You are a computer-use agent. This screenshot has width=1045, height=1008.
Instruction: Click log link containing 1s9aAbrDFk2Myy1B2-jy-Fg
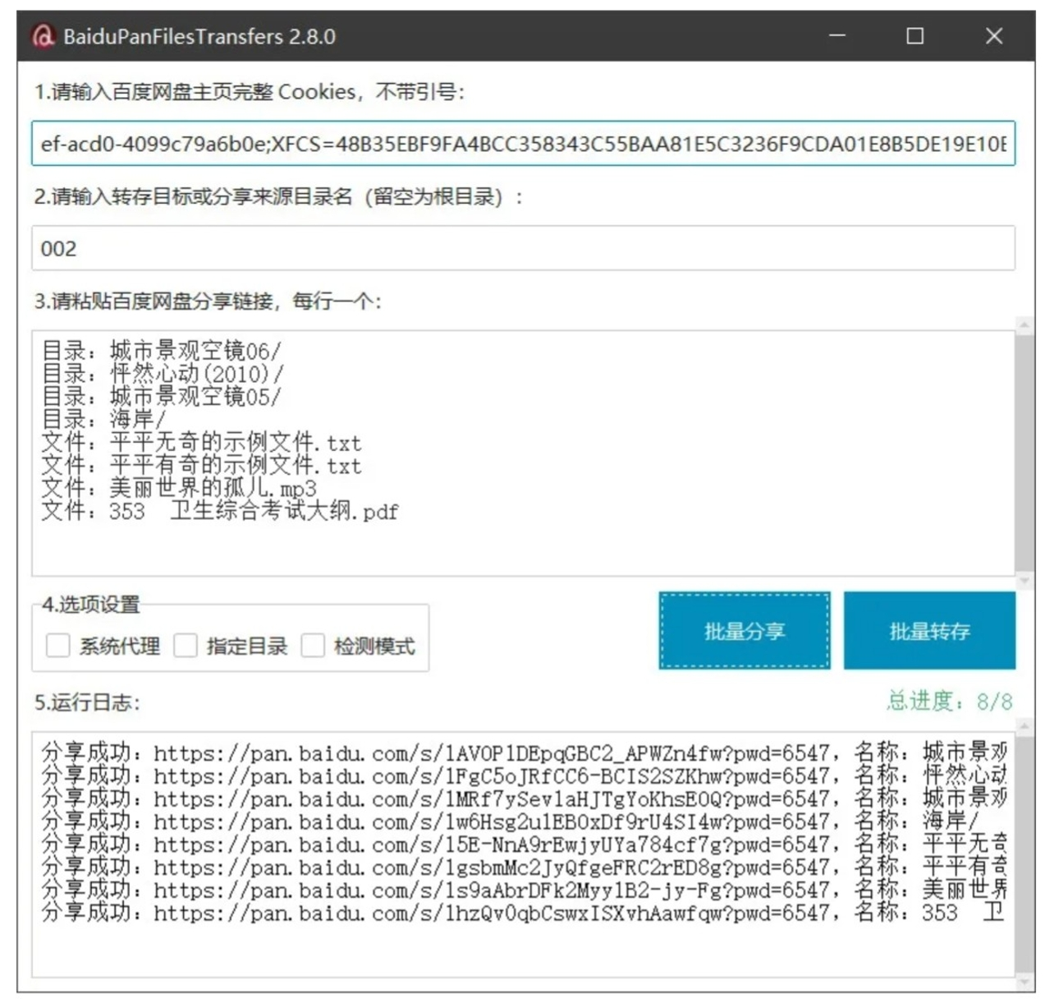(x=492, y=891)
